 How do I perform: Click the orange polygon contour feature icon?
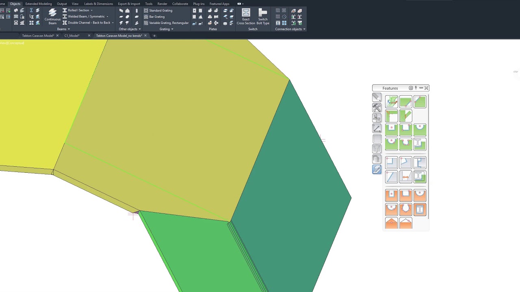tap(406, 209)
